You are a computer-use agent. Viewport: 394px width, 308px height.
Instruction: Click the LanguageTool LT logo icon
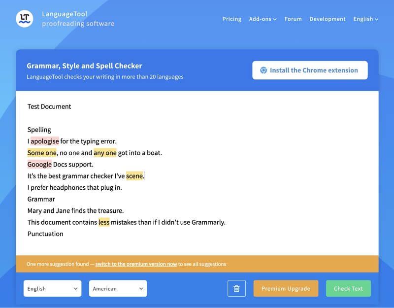click(x=24, y=19)
